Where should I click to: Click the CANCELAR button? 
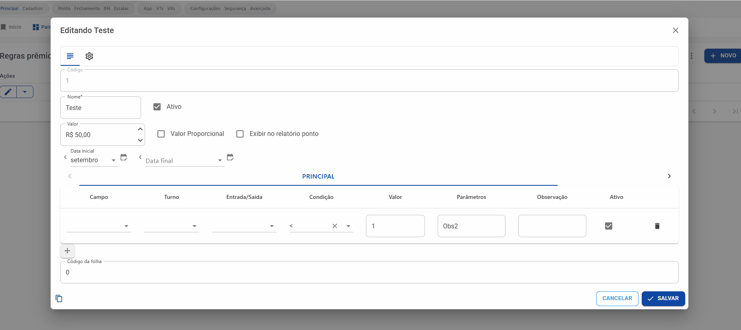617,299
